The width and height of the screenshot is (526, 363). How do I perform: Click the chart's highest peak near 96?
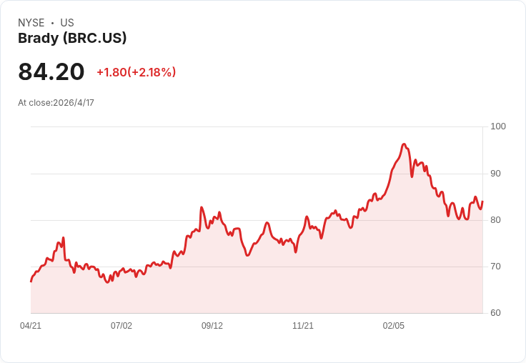(405, 144)
